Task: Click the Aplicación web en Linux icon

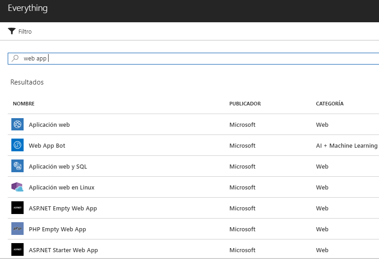Action: 17,187
